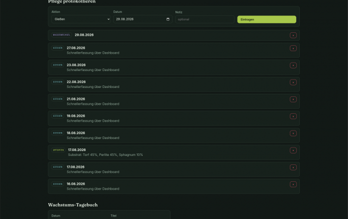Click the note 'Substrat: Torf 45%, Perlite 45%, Sphagnum 10%'

point(105,155)
